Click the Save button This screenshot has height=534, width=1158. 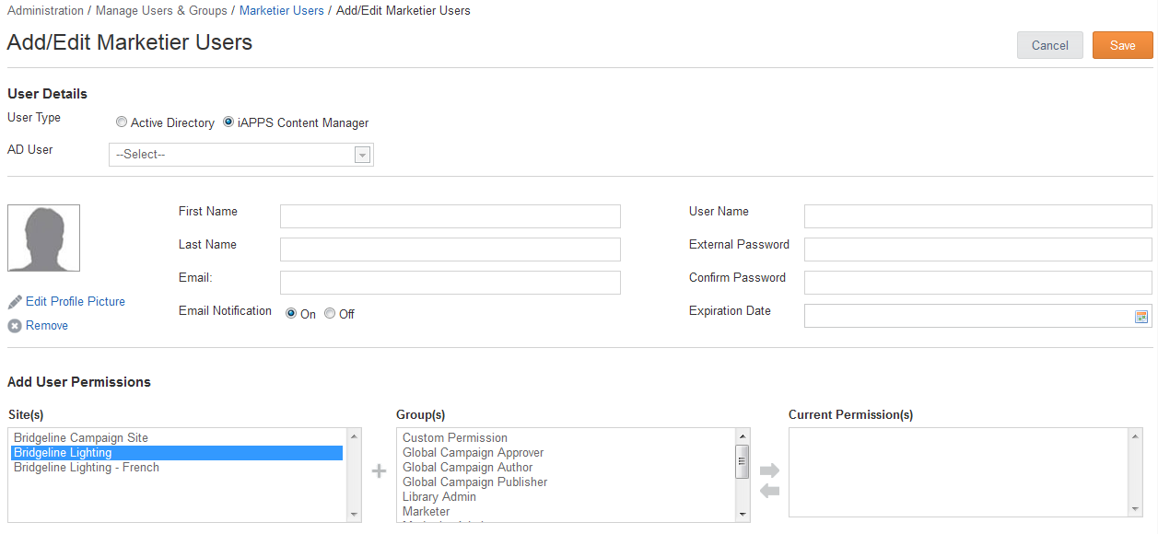click(x=1122, y=45)
